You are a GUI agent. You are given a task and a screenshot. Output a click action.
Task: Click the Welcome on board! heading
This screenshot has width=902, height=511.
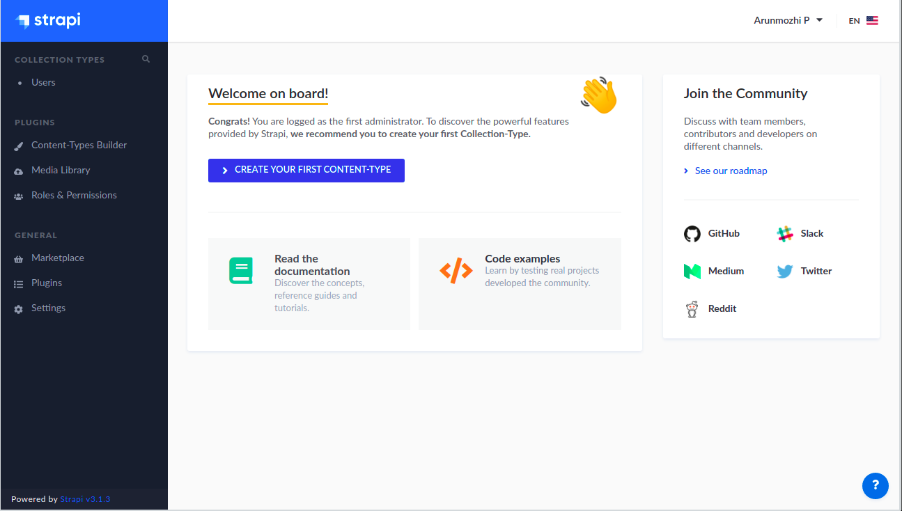(x=268, y=94)
